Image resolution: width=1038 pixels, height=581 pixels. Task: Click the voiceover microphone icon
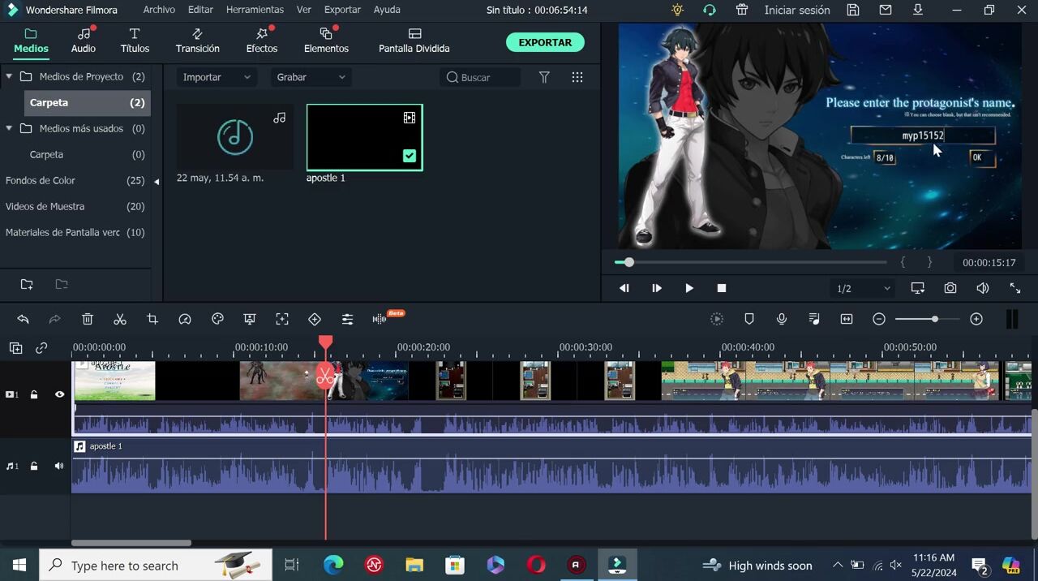[x=782, y=320]
